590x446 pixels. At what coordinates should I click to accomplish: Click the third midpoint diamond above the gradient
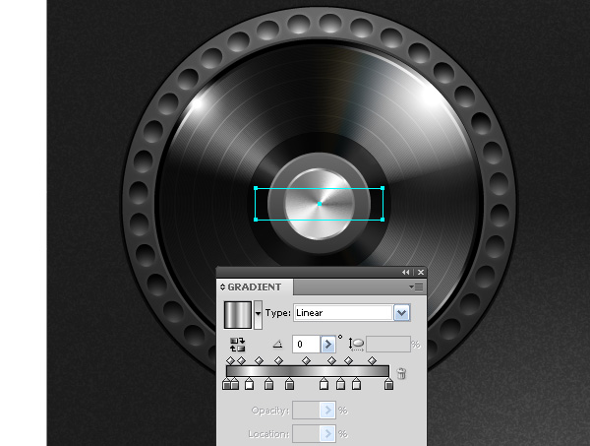tap(259, 361)
